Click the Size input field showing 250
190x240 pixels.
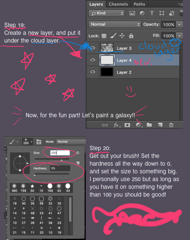point(60,153)
